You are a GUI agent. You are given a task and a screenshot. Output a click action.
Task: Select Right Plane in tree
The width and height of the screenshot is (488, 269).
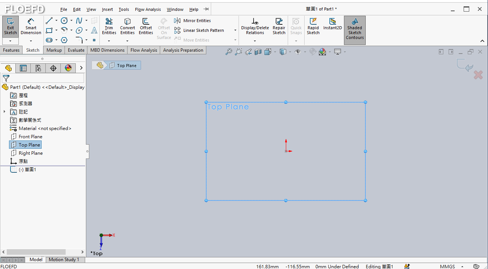pos(31,153)
